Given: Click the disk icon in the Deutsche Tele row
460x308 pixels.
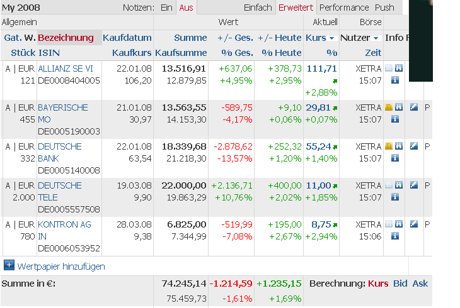Looking at the screenshot, I should [399, 185].
